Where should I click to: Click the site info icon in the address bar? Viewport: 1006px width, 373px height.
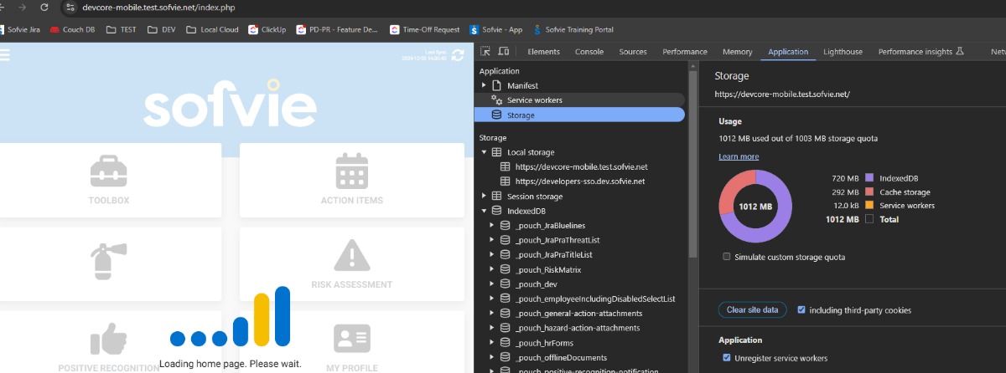tap(70, 7)
